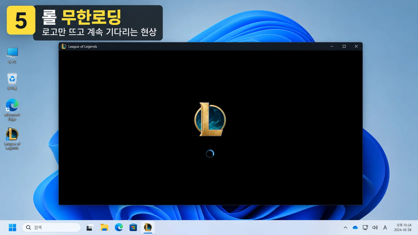Open Microsoft Store from the taskbar

point(133,228)
